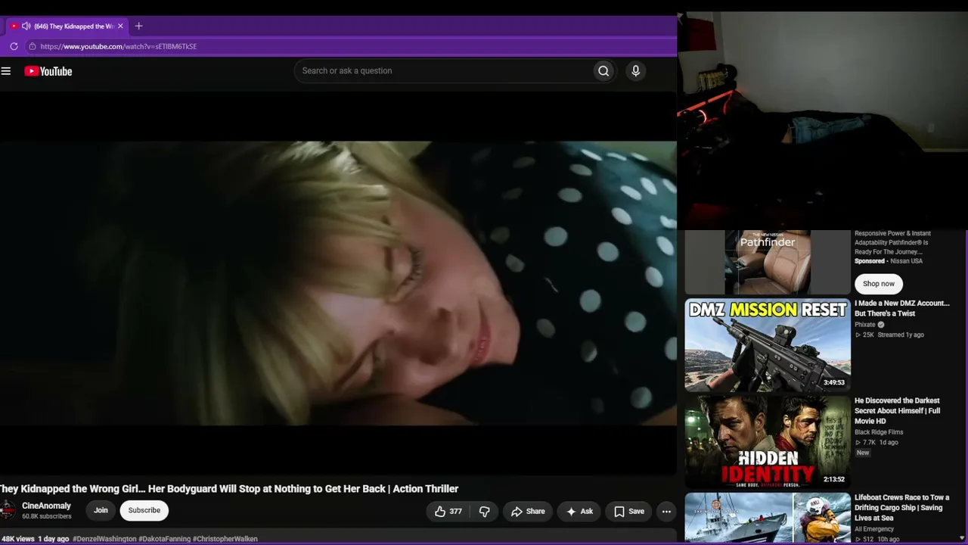This screenshot has height=545, width=968.
Task: Click the search magnifier button
Action: coord(603,71)
